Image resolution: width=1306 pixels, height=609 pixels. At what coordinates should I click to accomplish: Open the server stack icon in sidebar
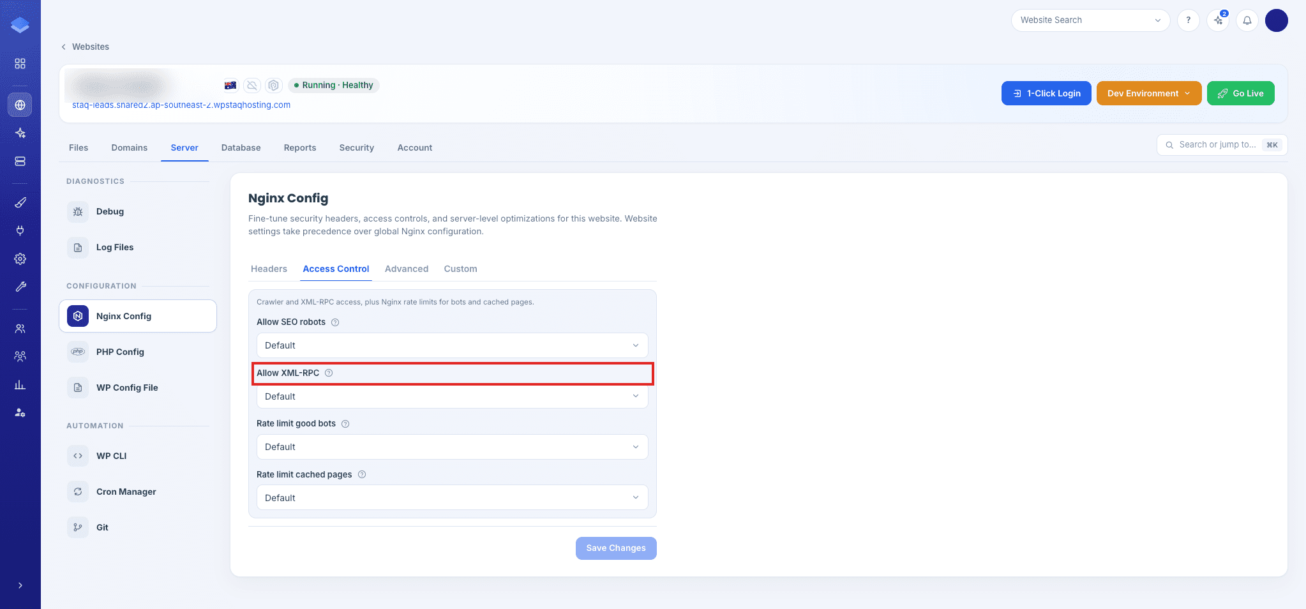(x=20, y=162)
